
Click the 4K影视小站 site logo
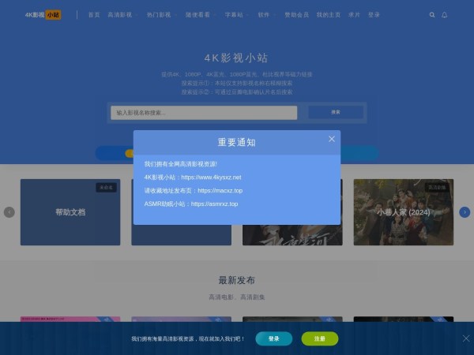click(x=43, y=15)
